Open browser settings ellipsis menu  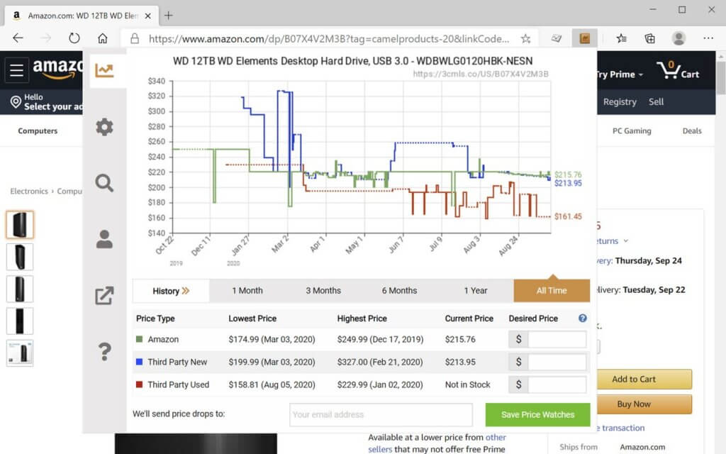[x=708, y=38]
